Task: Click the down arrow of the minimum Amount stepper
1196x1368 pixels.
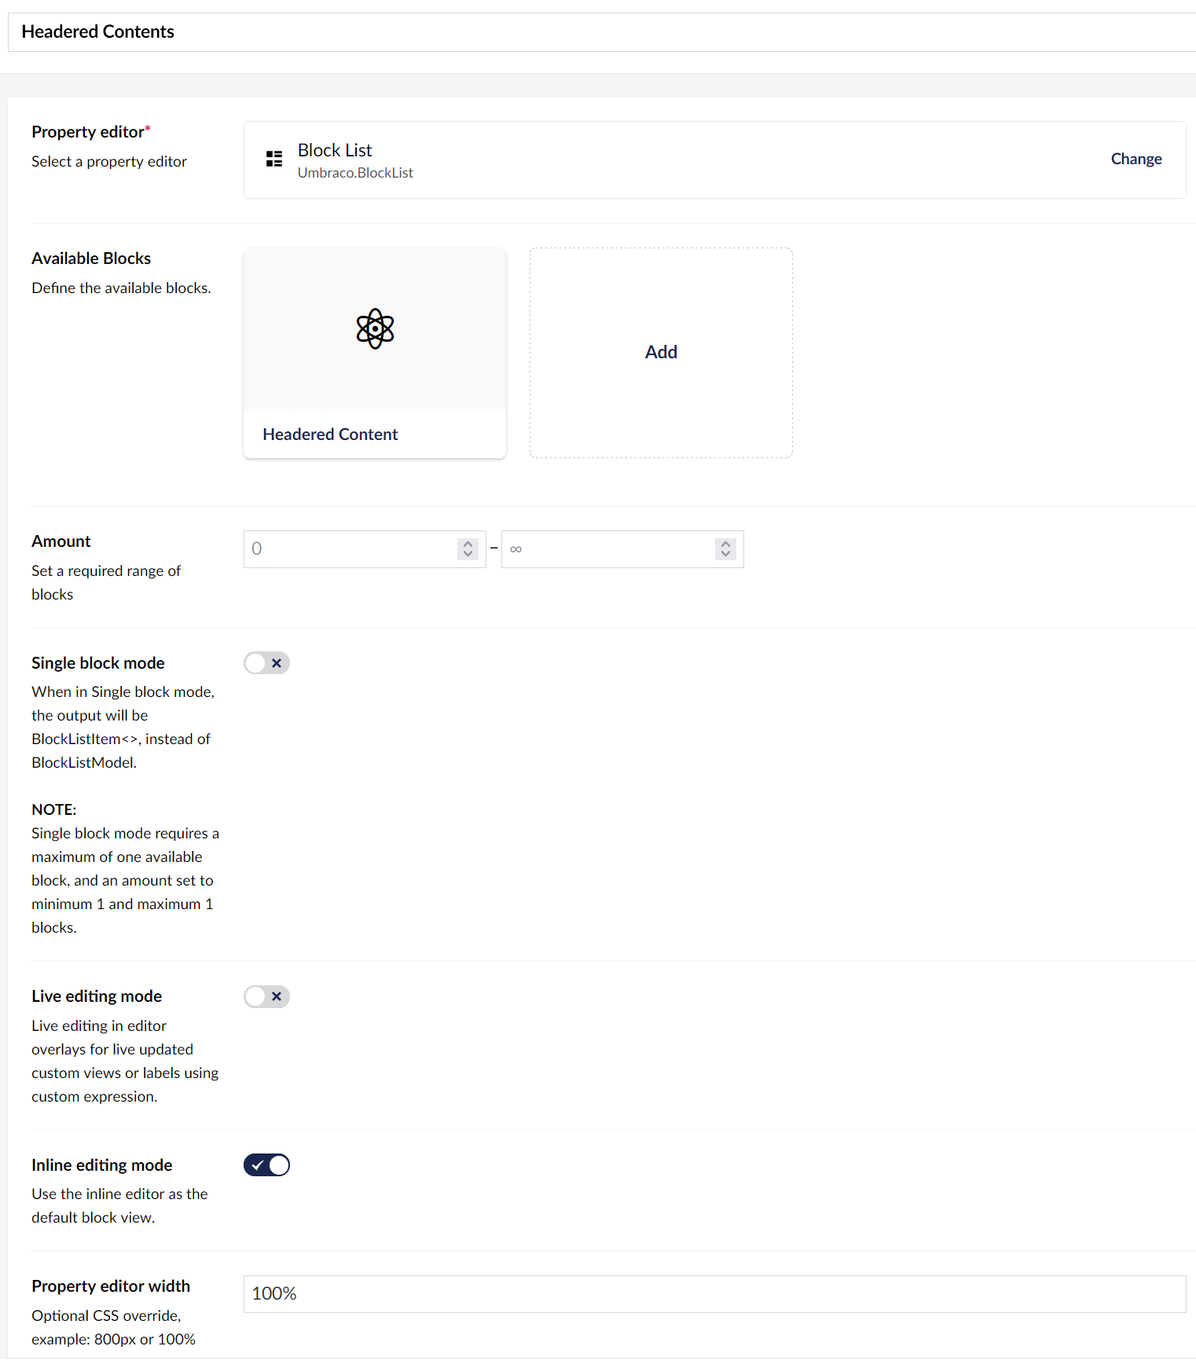Action: click(468, 554)
